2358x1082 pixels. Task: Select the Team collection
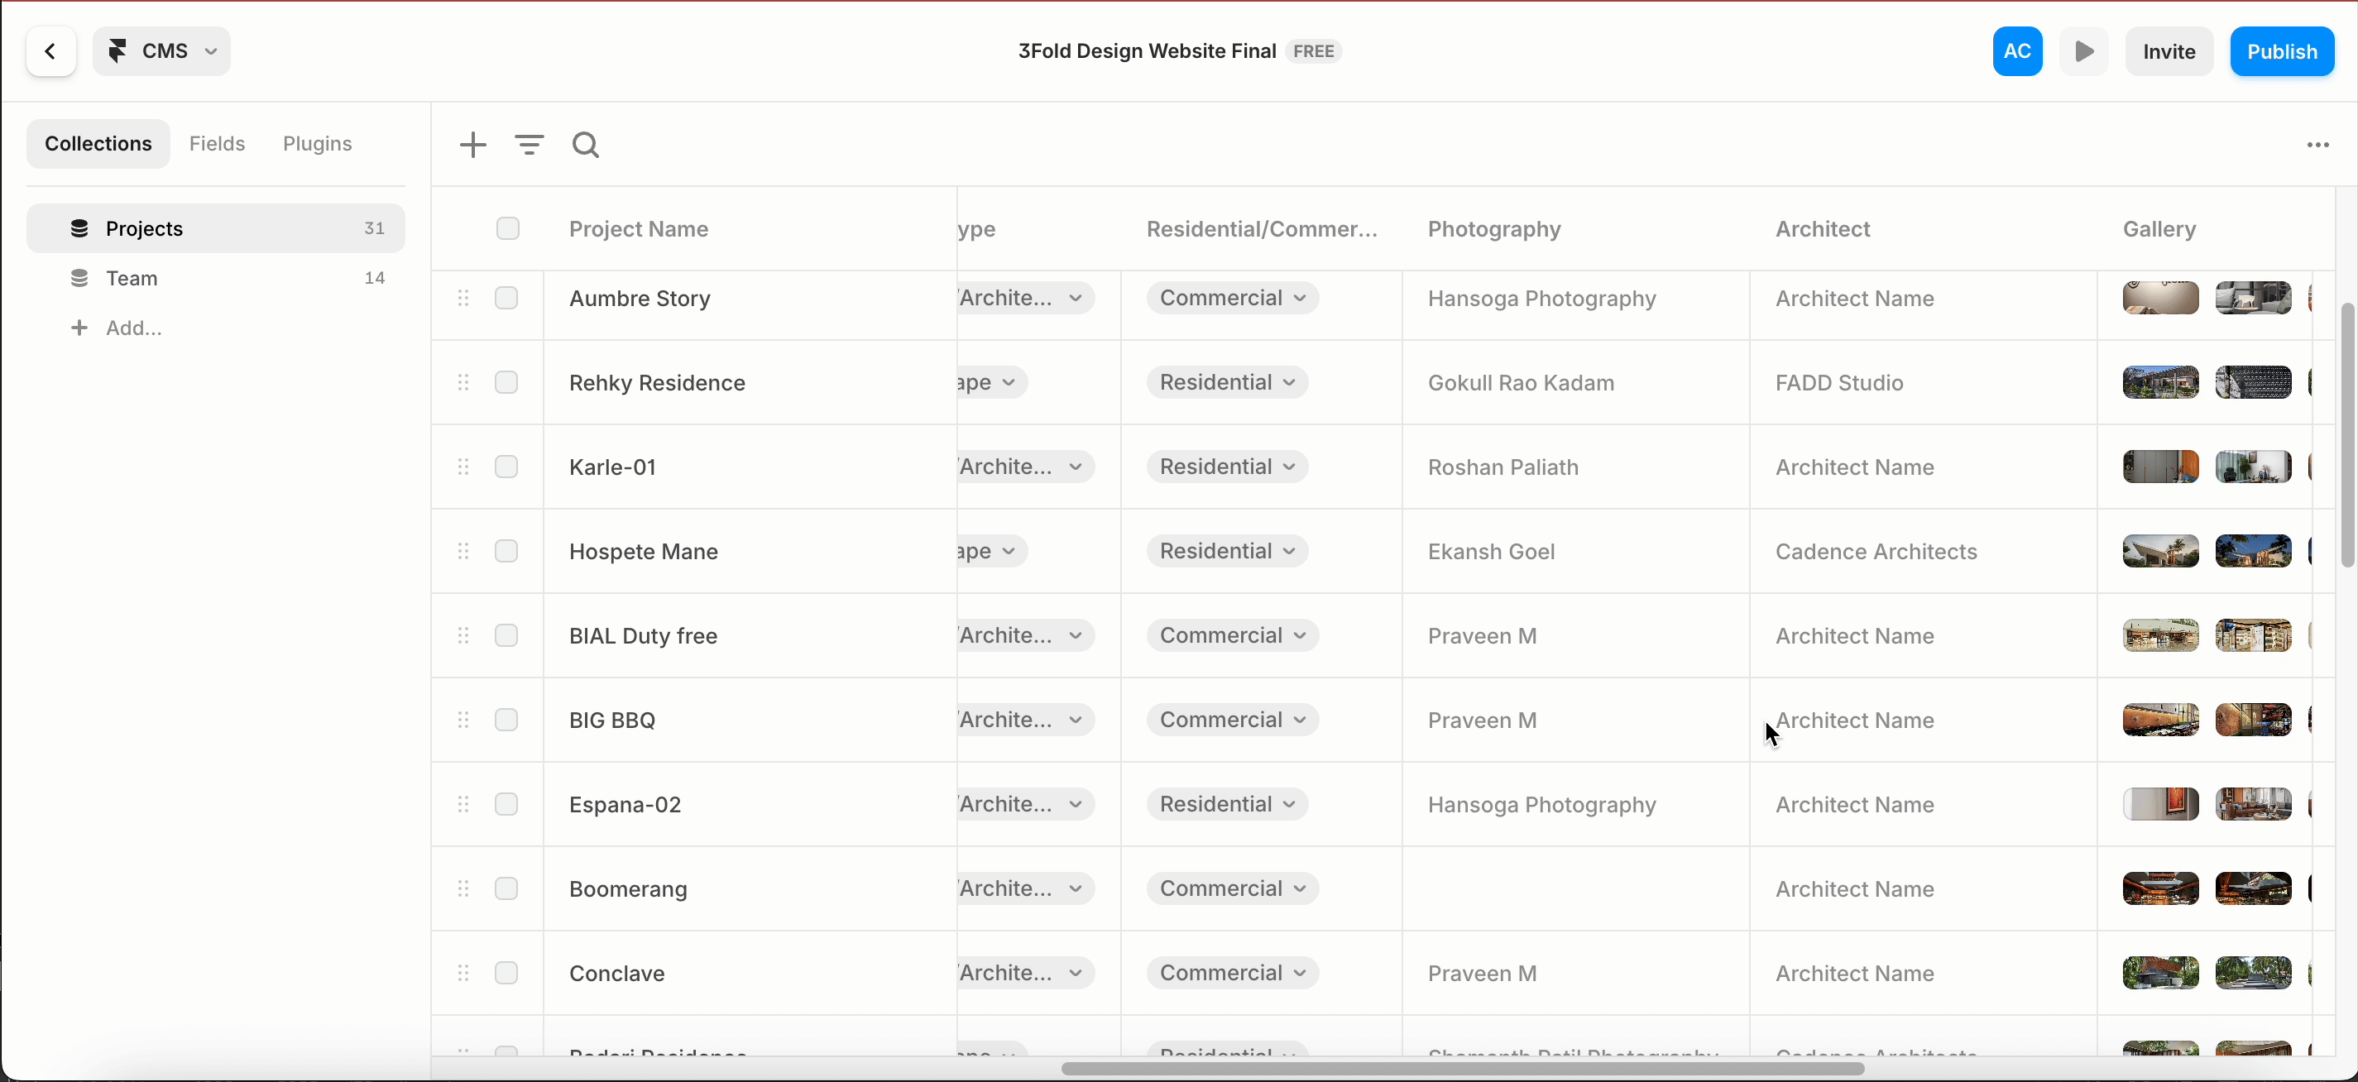coord(216,277)
